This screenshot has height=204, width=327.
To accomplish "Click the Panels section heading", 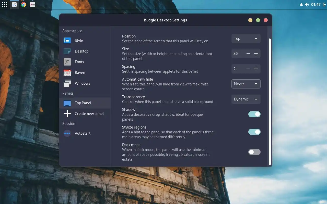I will 68,93.
